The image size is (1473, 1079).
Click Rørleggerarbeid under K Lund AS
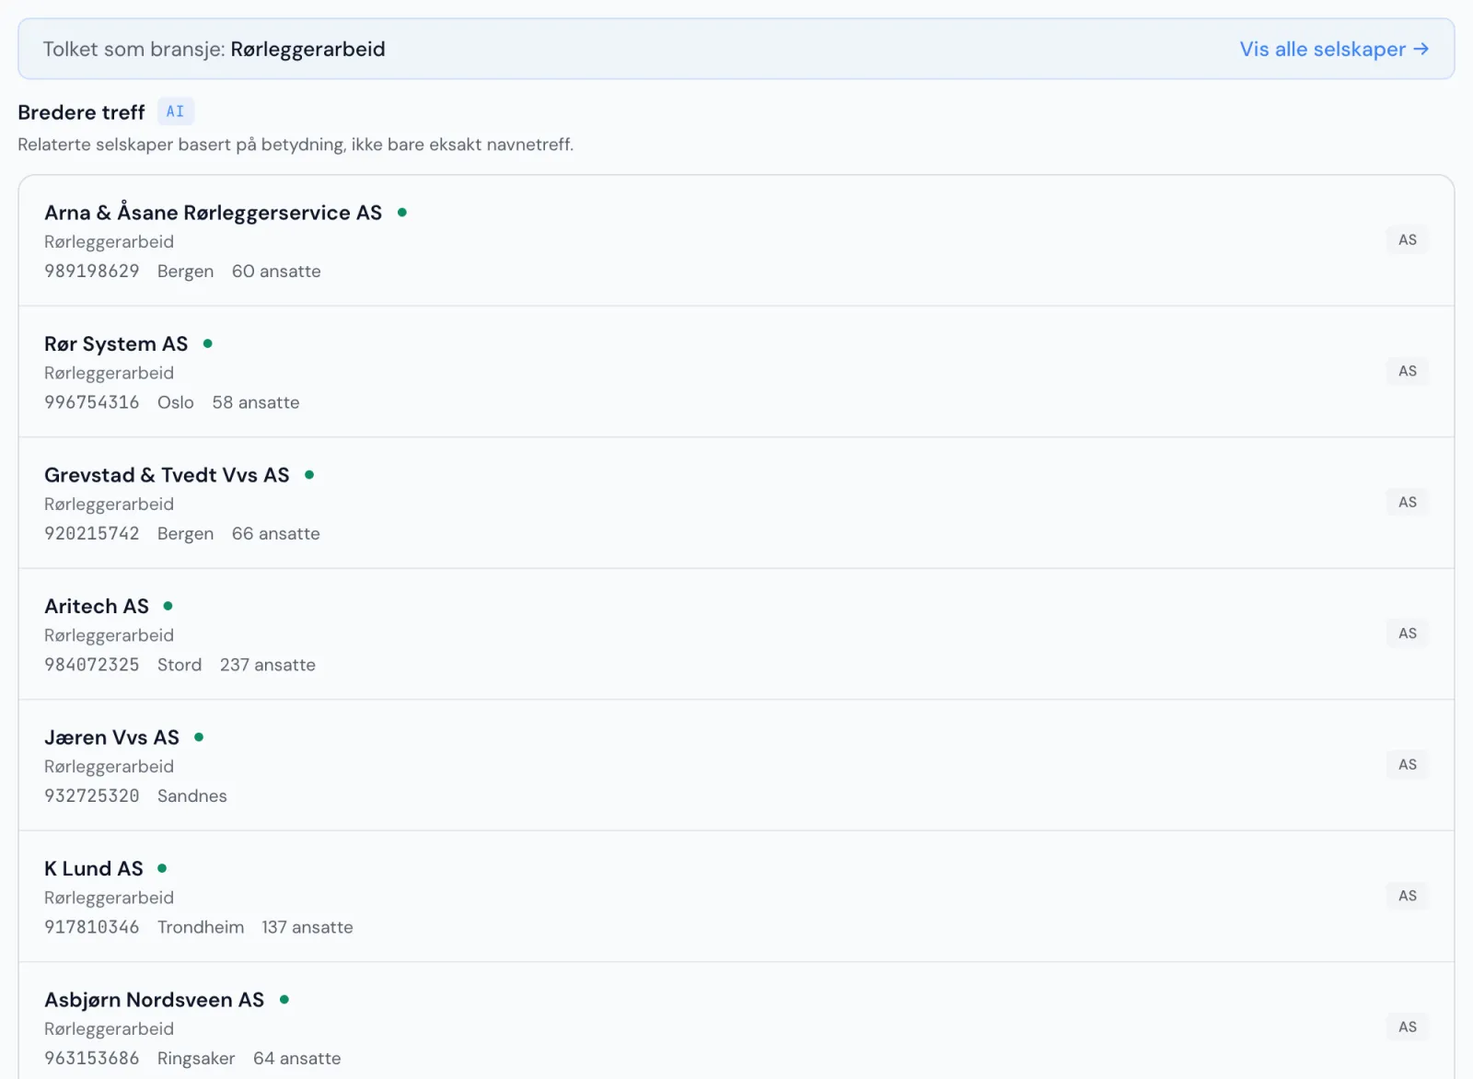click(109, 898)
